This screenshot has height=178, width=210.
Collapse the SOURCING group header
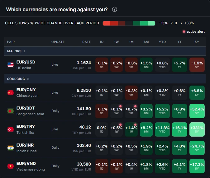point(105,79)
